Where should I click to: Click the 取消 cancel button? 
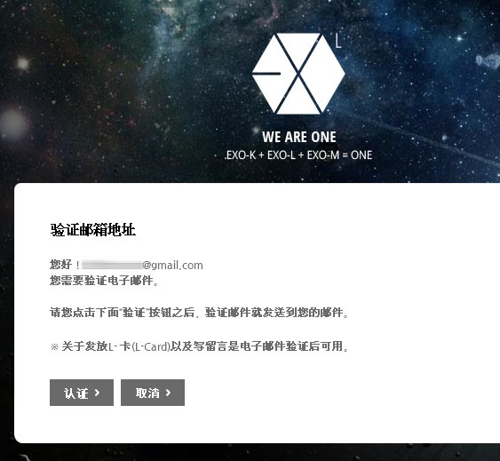pyautogui.click(x=153, y=393)
